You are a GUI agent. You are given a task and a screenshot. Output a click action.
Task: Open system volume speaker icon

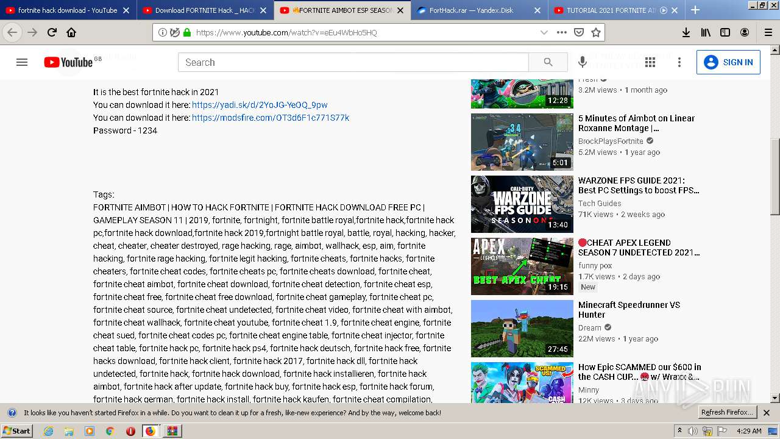click(x=693, y=431)
